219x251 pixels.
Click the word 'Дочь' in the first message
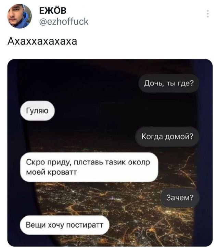154,83
